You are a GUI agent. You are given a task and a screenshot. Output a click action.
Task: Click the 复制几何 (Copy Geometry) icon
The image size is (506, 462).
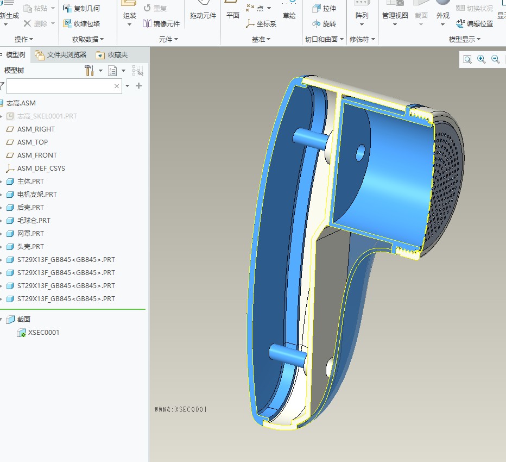(67, 8)
